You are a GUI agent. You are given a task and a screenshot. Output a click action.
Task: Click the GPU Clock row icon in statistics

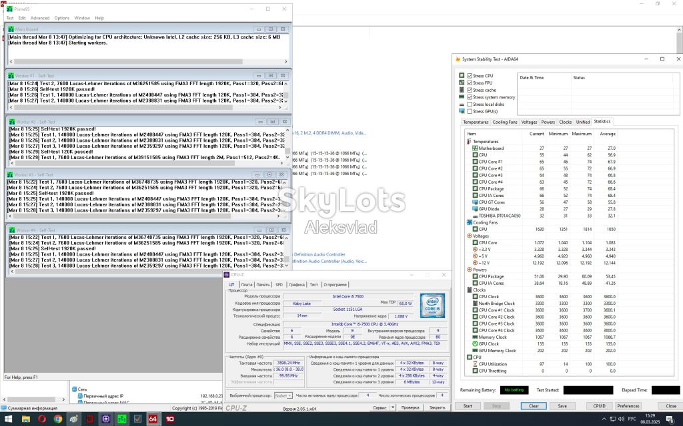pyautogui.click(x=475, y=344)
